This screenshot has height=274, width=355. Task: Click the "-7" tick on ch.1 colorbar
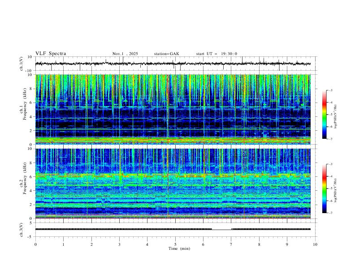[331, 139]
